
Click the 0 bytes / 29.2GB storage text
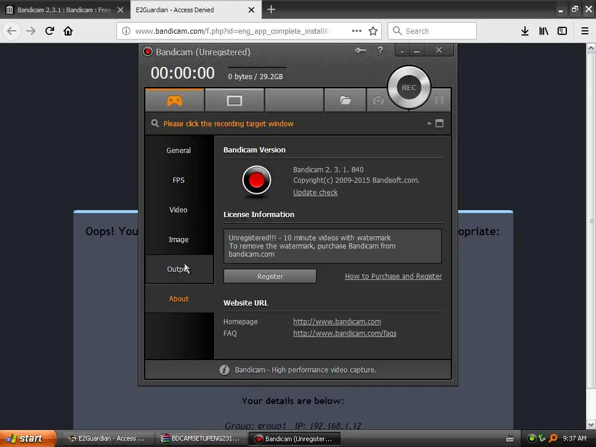tap(256, 76)
